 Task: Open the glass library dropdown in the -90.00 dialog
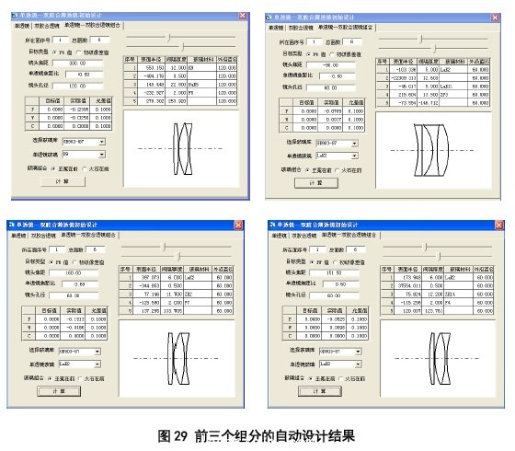click(354, 144)
